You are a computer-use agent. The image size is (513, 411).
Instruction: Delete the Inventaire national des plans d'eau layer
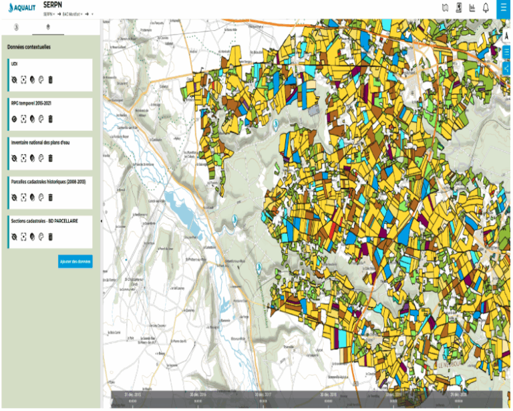[x=50, y=158]
